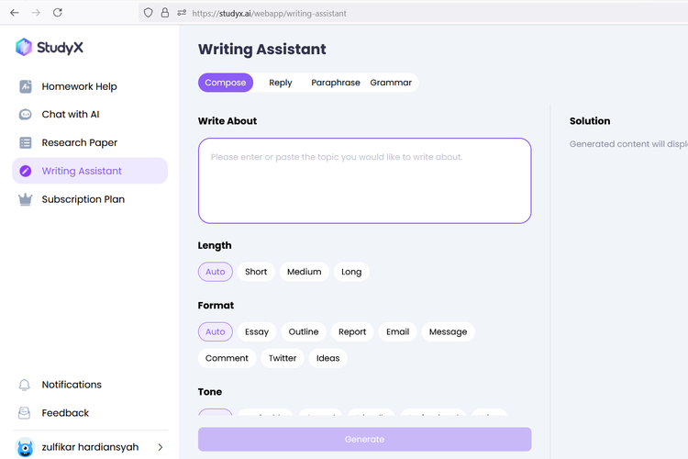This screenshot has width=688, height=459.
Task: Select Twitter format option
Action: click(x=283, y=358)
